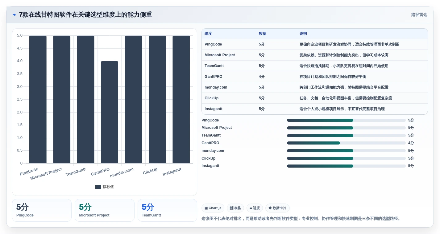Select the monday.com table row name
This screenshot has width=440, height=234.
click(x=216, y=87)
